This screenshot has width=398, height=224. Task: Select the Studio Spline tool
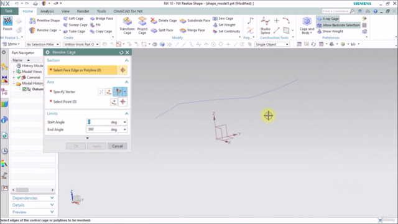click(266, 26)
